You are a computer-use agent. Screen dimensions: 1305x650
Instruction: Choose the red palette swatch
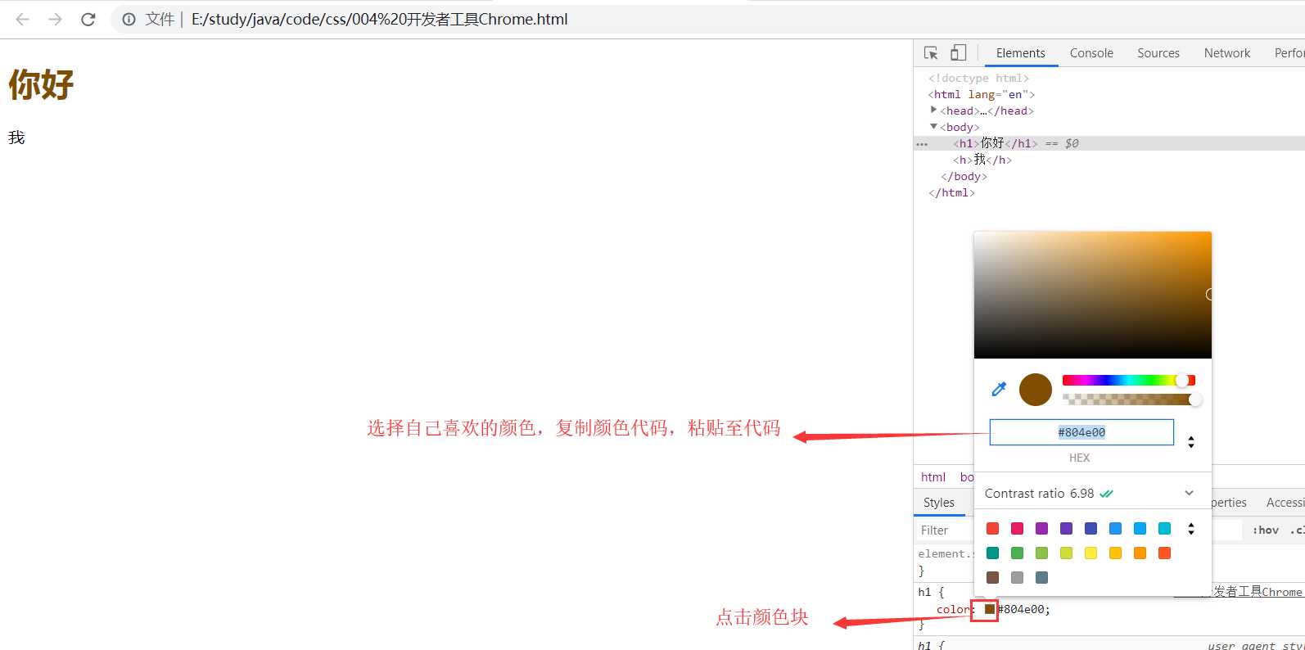pos(992,529)
